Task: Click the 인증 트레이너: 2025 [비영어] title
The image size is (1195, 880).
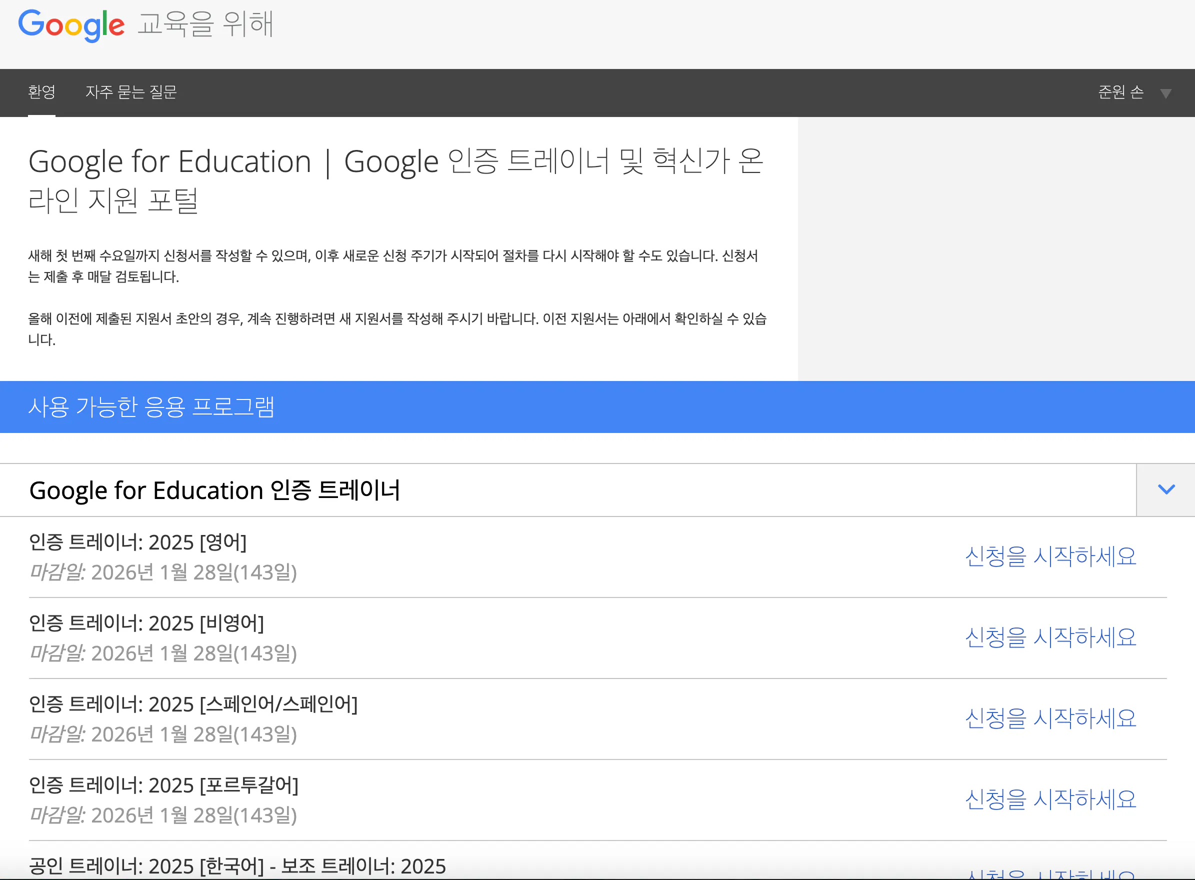Action: point(146,623)
